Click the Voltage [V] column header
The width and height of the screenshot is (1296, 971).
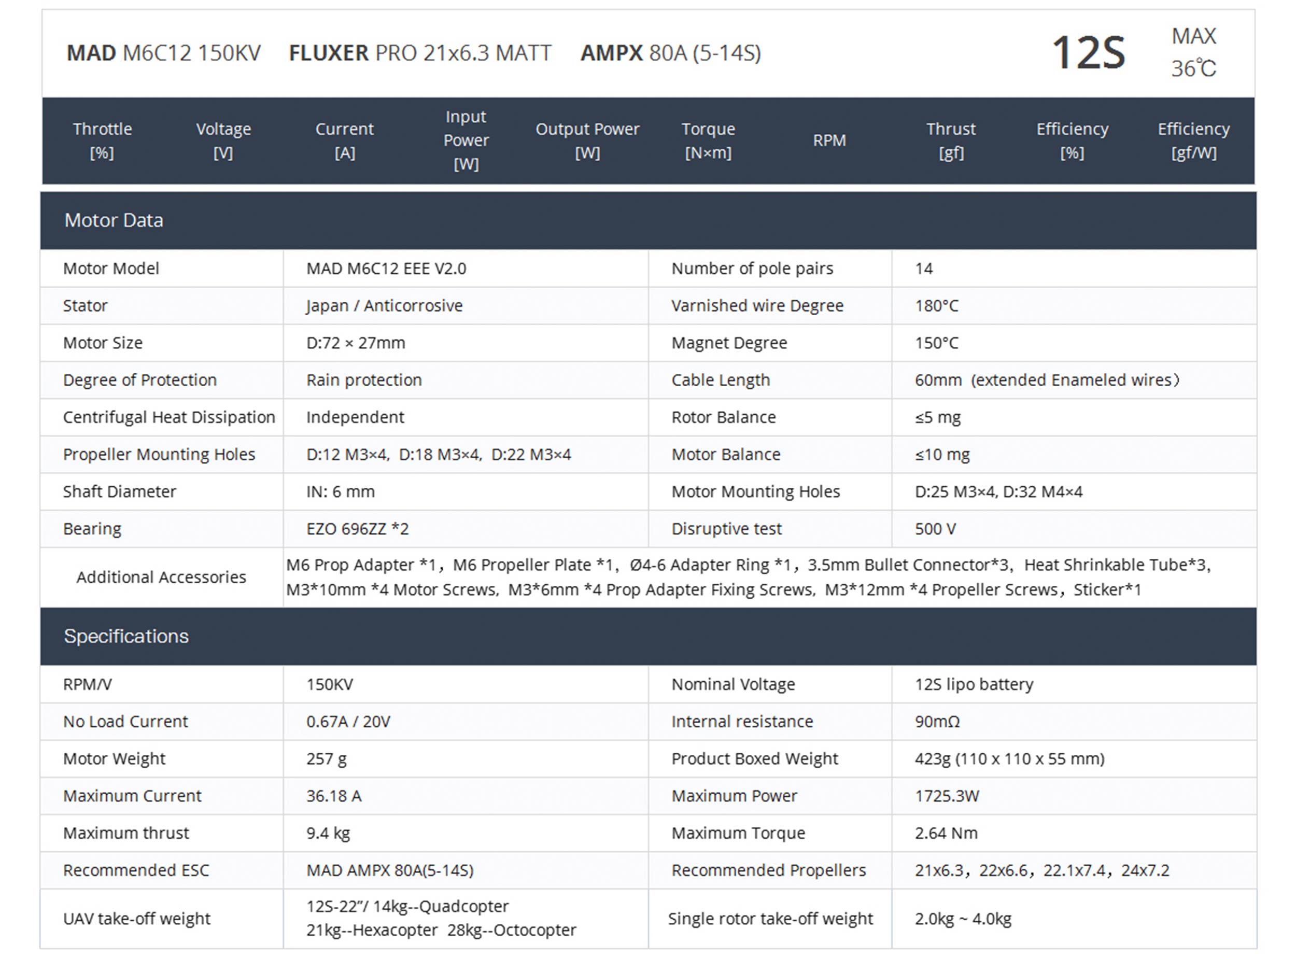tap(223, 140)
